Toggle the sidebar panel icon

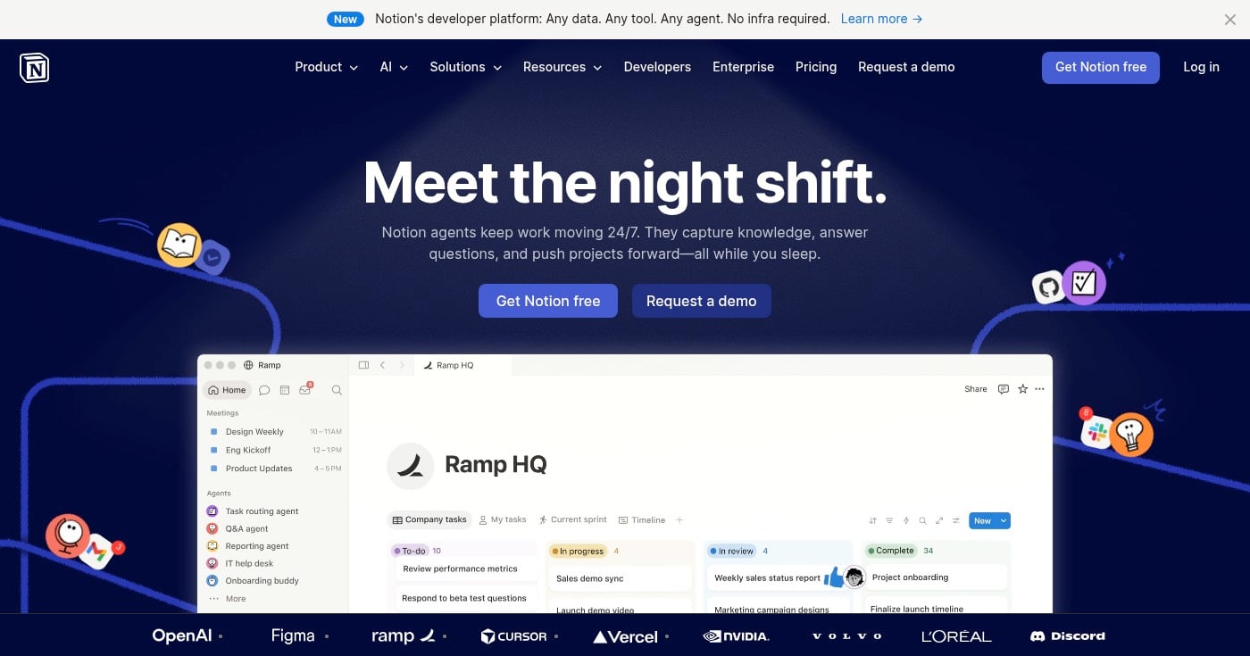(363, 365)
